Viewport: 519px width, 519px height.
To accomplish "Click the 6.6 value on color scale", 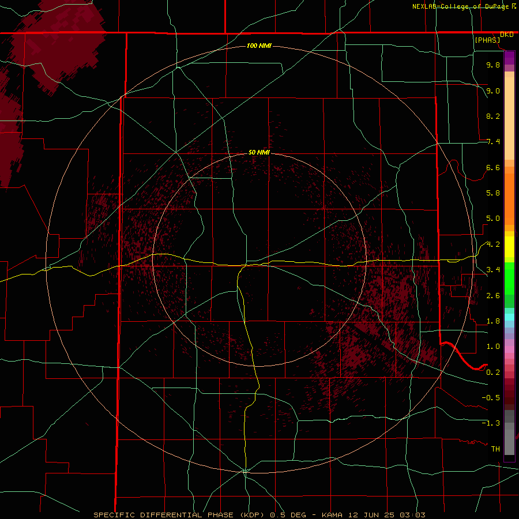I will pos(493,167).
